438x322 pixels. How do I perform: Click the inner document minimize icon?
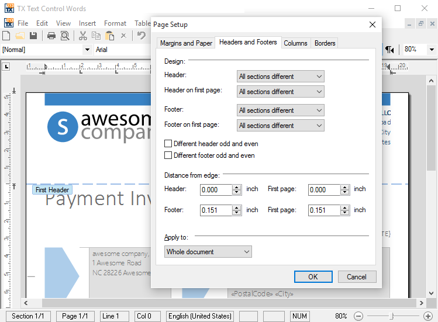409,24
